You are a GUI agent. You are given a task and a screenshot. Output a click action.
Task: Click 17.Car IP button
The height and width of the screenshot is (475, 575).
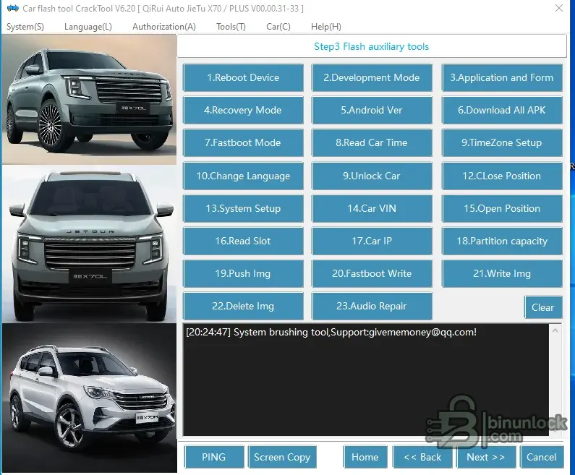(372, 241)
